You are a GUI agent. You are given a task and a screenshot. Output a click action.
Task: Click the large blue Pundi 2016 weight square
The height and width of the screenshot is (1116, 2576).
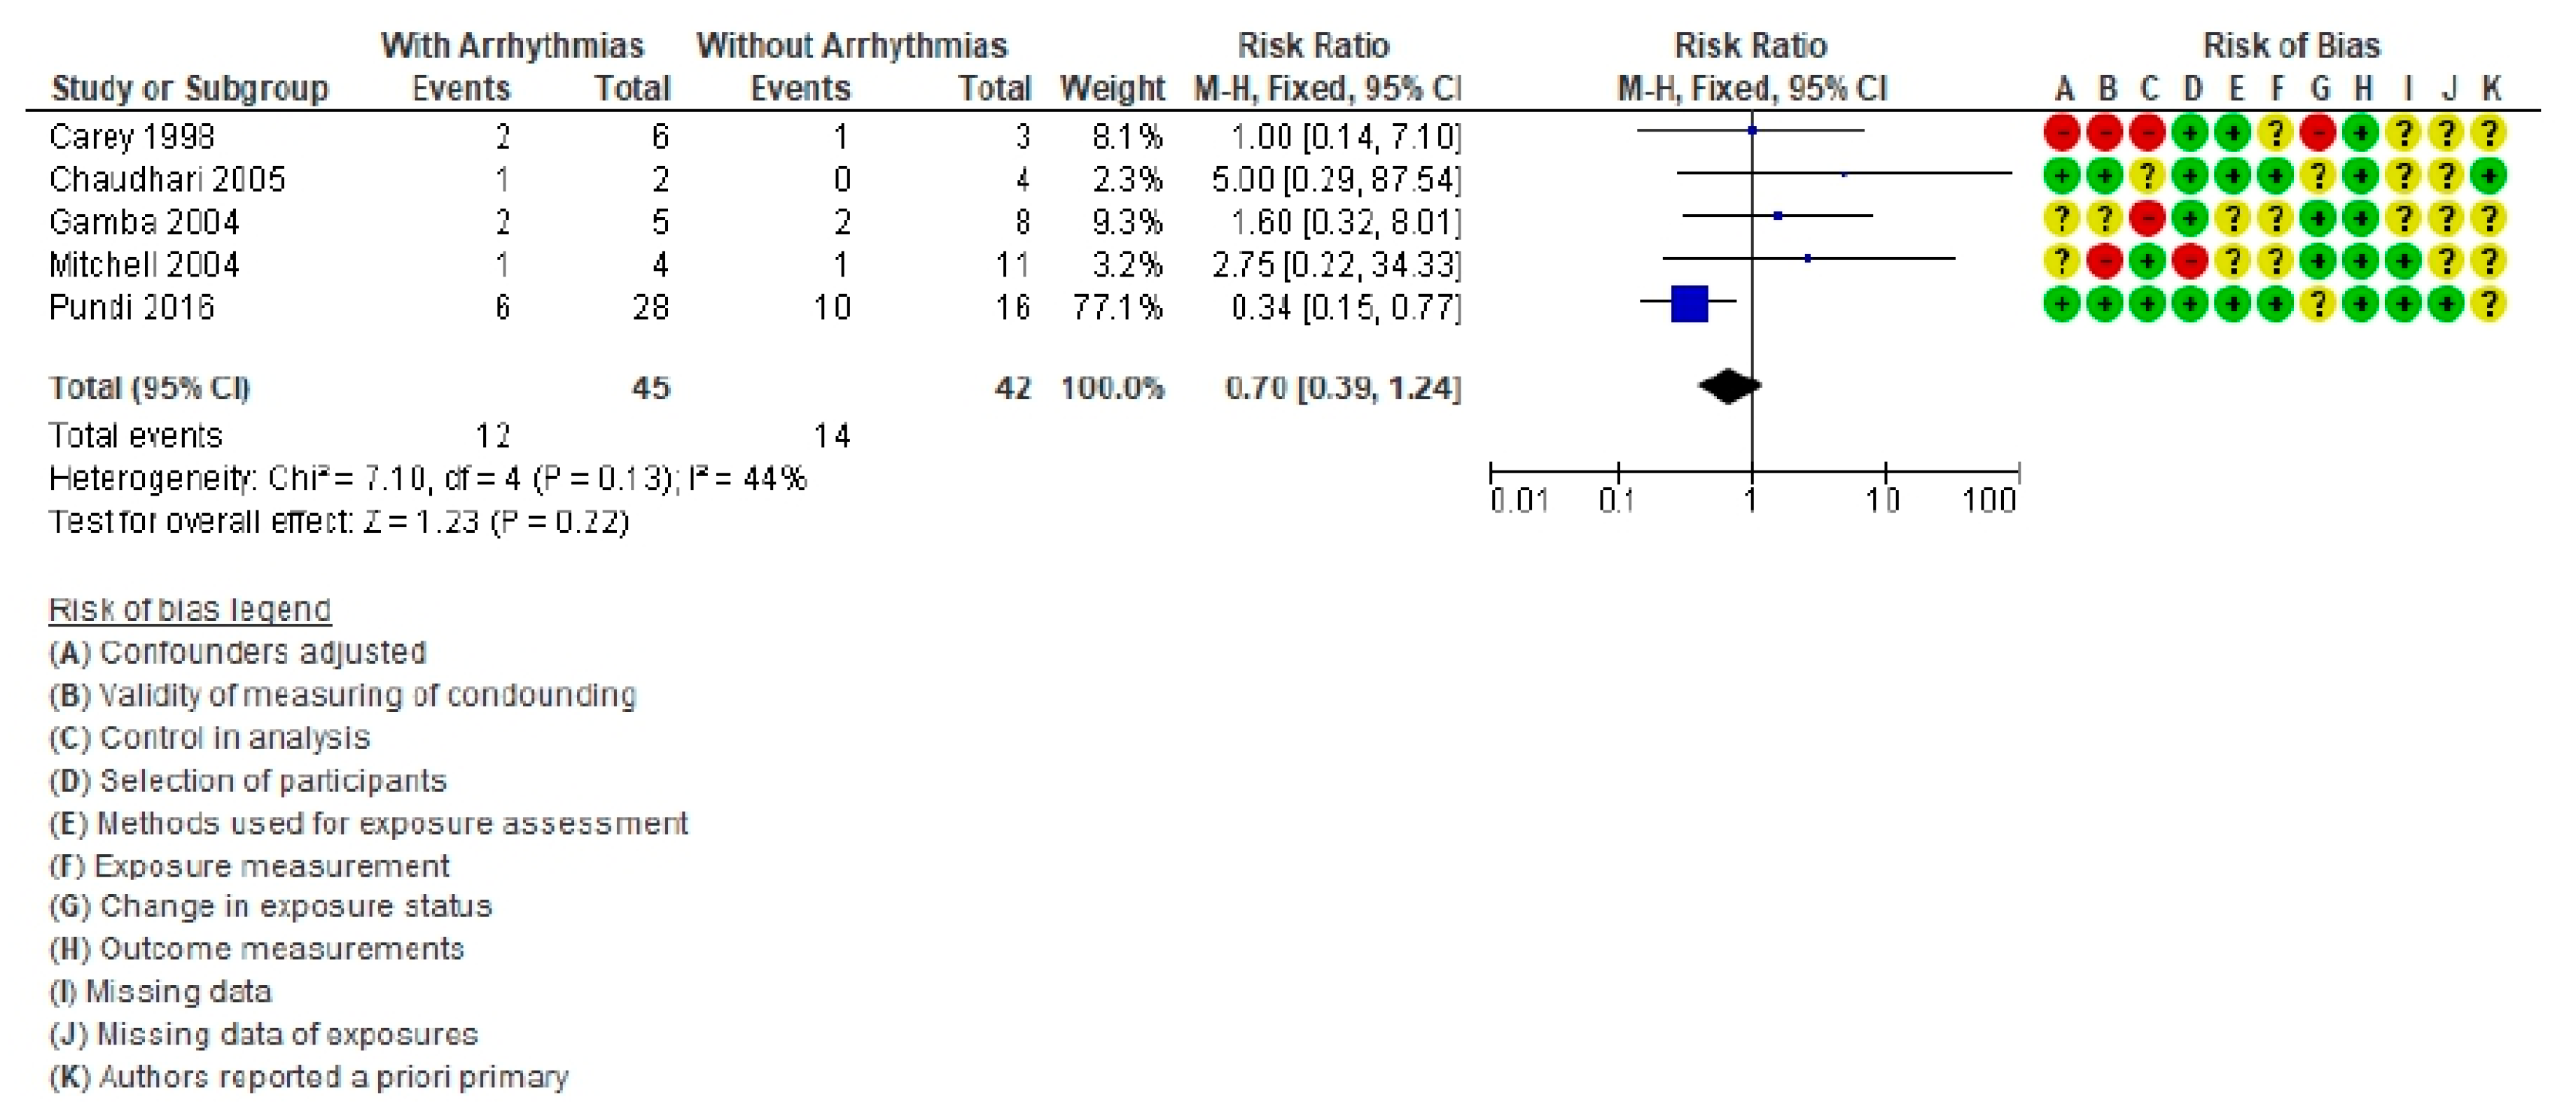1689,303
